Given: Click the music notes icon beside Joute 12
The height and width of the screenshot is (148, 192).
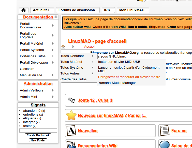Looking at the screenshot, I should 71,100.
